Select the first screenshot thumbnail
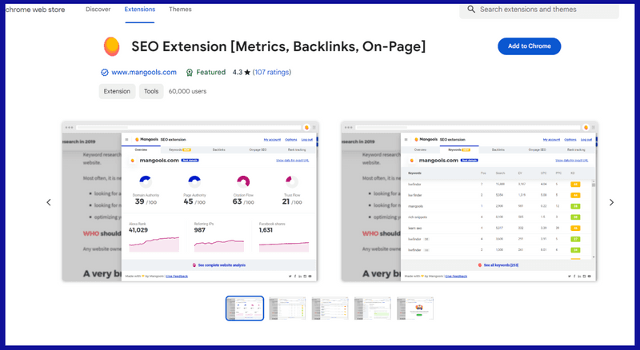The height and width of the screenshot is (350, 640). [x=245, y=308]
